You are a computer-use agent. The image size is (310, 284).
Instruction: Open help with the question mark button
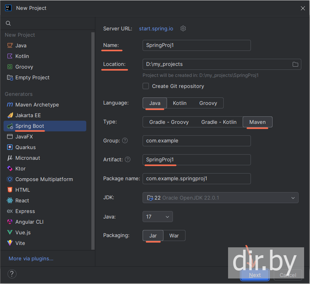[12, 274]
